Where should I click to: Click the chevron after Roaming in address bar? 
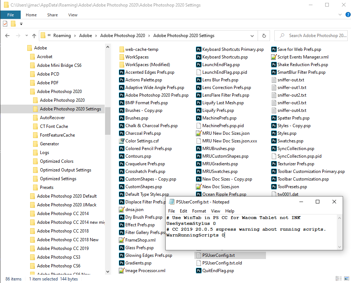[75, 36]
